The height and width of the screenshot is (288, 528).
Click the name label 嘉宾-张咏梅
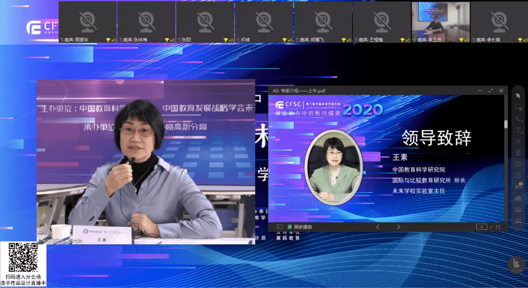[x=135, y=40]
